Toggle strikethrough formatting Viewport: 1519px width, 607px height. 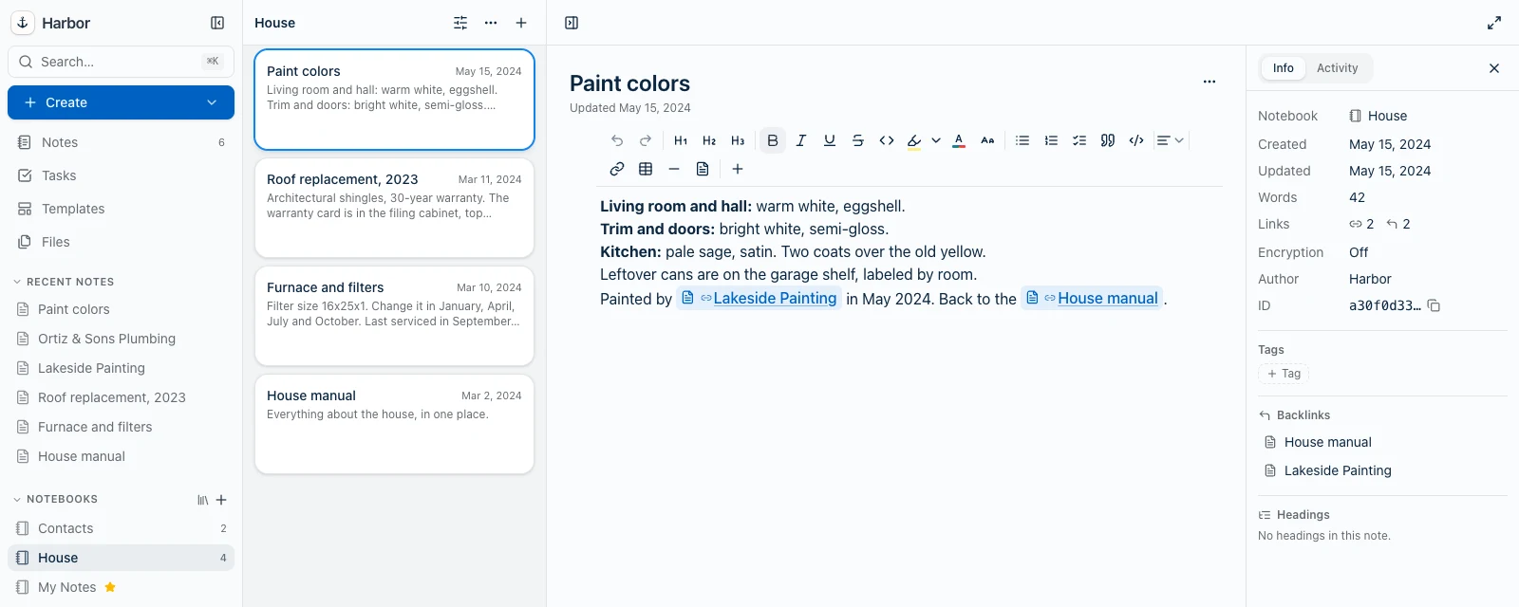[858, 140]
